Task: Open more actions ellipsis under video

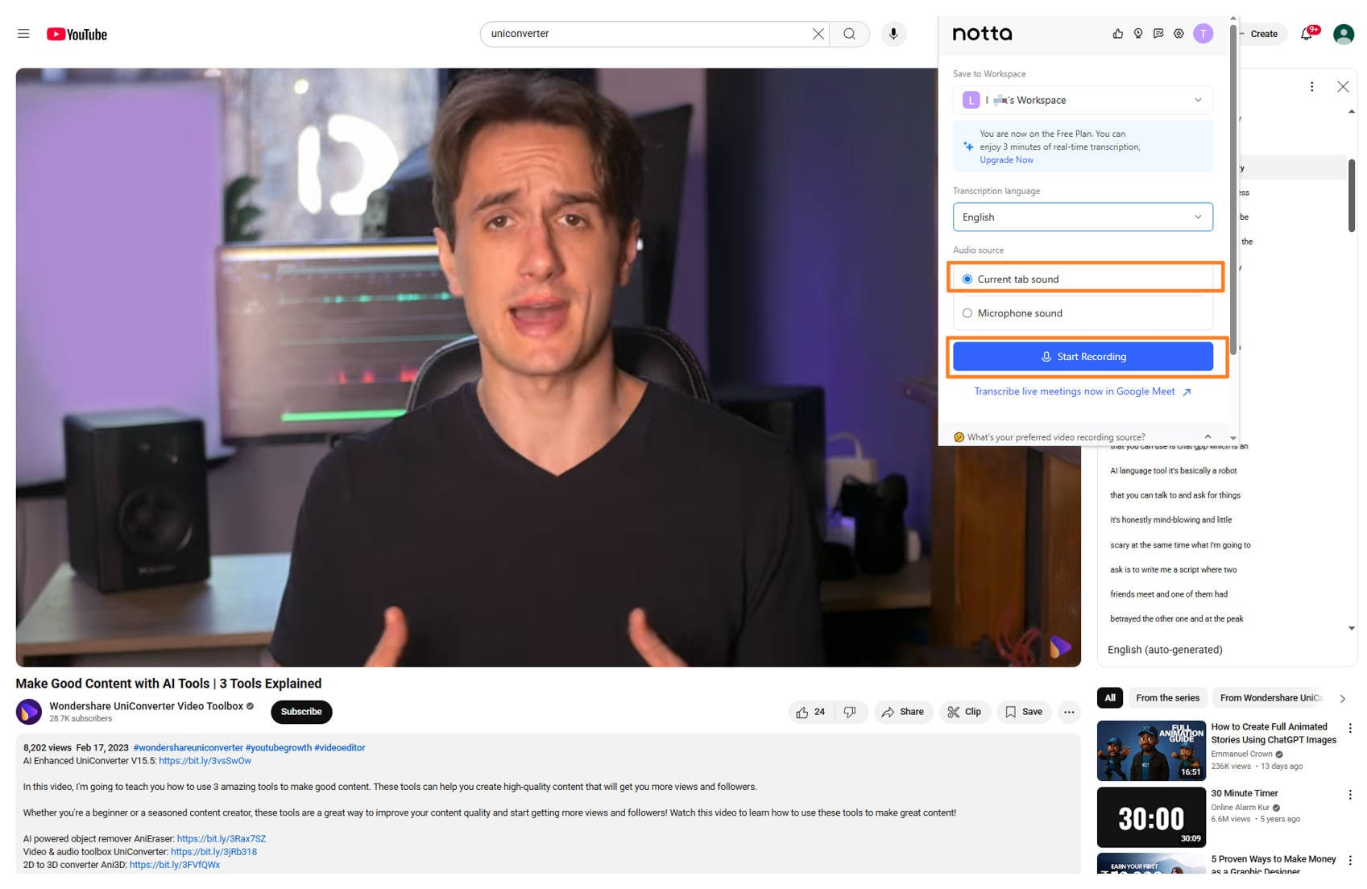Action: pyautogui.click(x=1068, y=712)
